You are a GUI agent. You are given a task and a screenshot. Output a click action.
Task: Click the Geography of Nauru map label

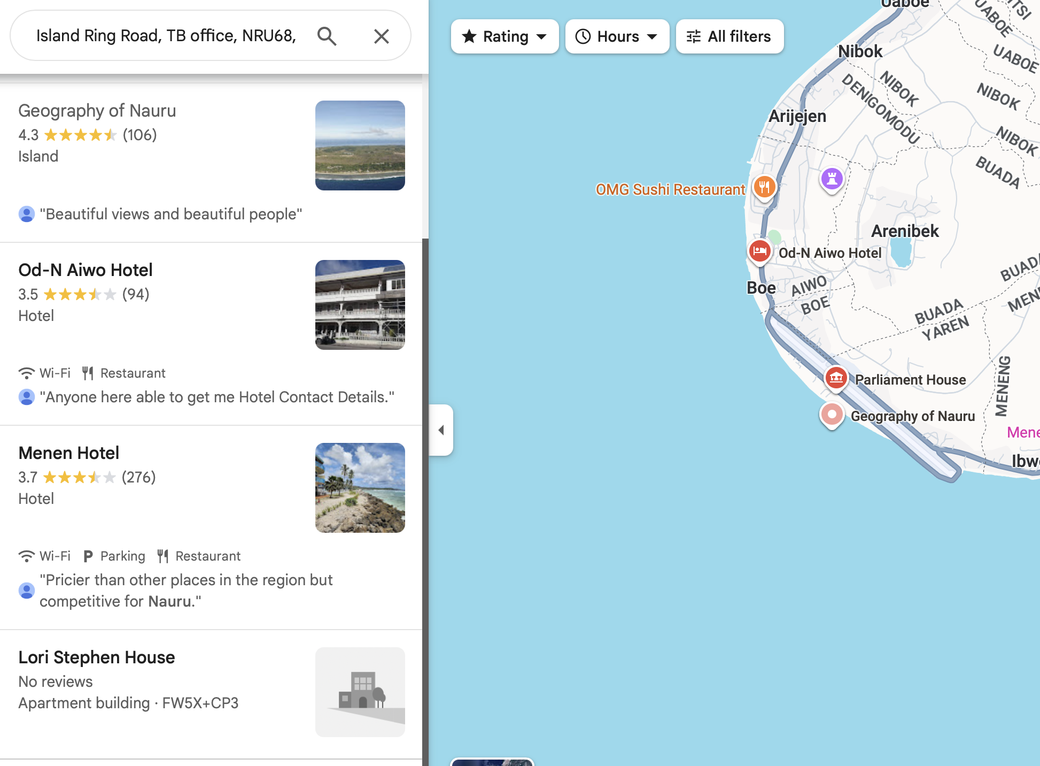(x=913, y=416)
